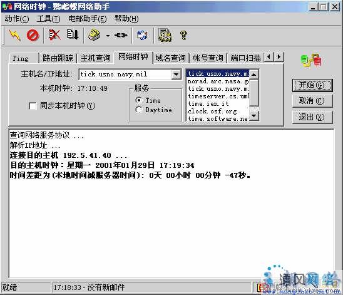Screen dimensions: 343x295
Task: Click the tab strip right scroll arrow
Action: 279,57
